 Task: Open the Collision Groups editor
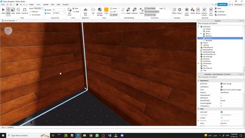[204, 11]
